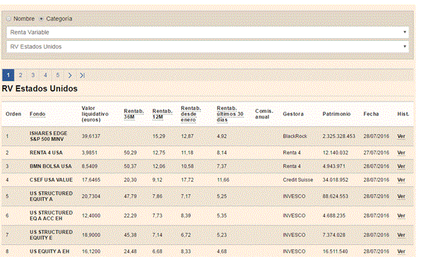The height and width of the screenshot is (271, 422).
Task: Click the Valor liquidativo (euros) header
Action: (x=95, y=114)
